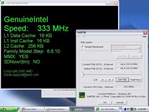
Task: Step FSB up with right arrow button
Action: coord(110,80)
